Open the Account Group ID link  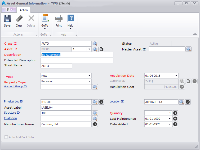tap(15, 86)
